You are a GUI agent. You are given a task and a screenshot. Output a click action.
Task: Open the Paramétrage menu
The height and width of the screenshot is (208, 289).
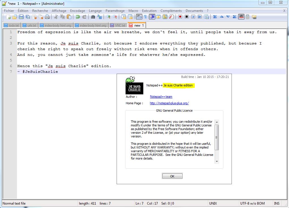pyautogui.click(x=115, y=11)
